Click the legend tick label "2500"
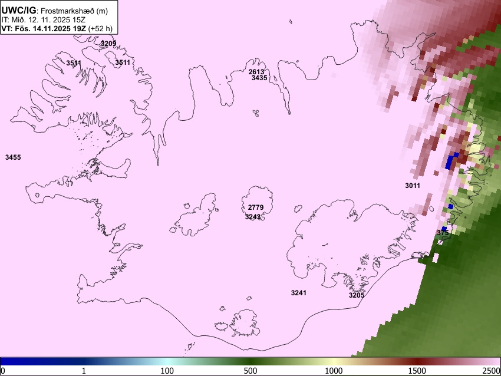Image resolution: width=501 pixels, height=376 pixels. click(x=492, y=371)
